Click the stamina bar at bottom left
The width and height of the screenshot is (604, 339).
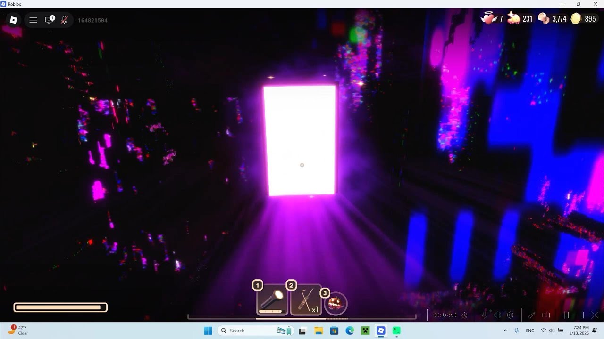[x=60, y=307]
